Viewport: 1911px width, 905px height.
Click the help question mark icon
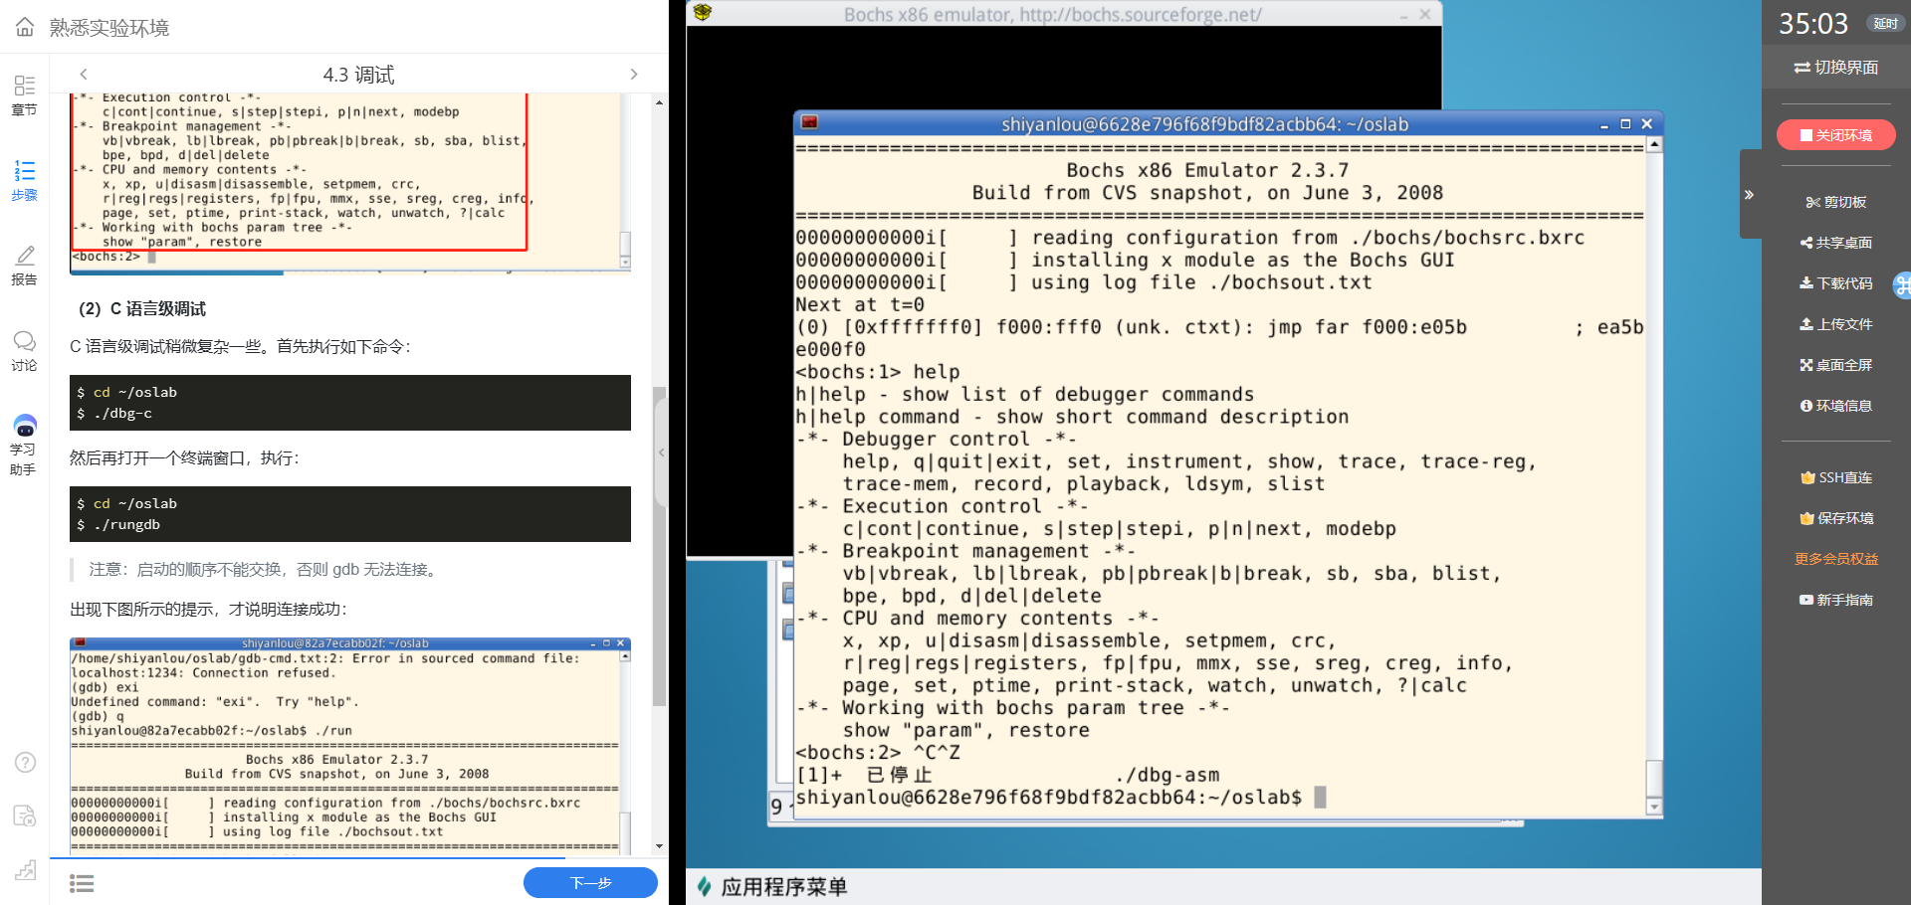coord(25,763)
